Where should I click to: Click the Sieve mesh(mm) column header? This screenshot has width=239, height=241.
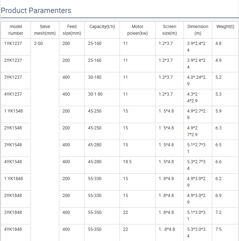[x=45, y=30]
